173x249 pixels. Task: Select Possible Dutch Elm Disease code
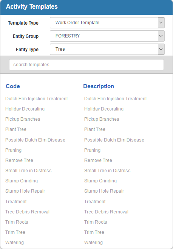pos(35,140)
